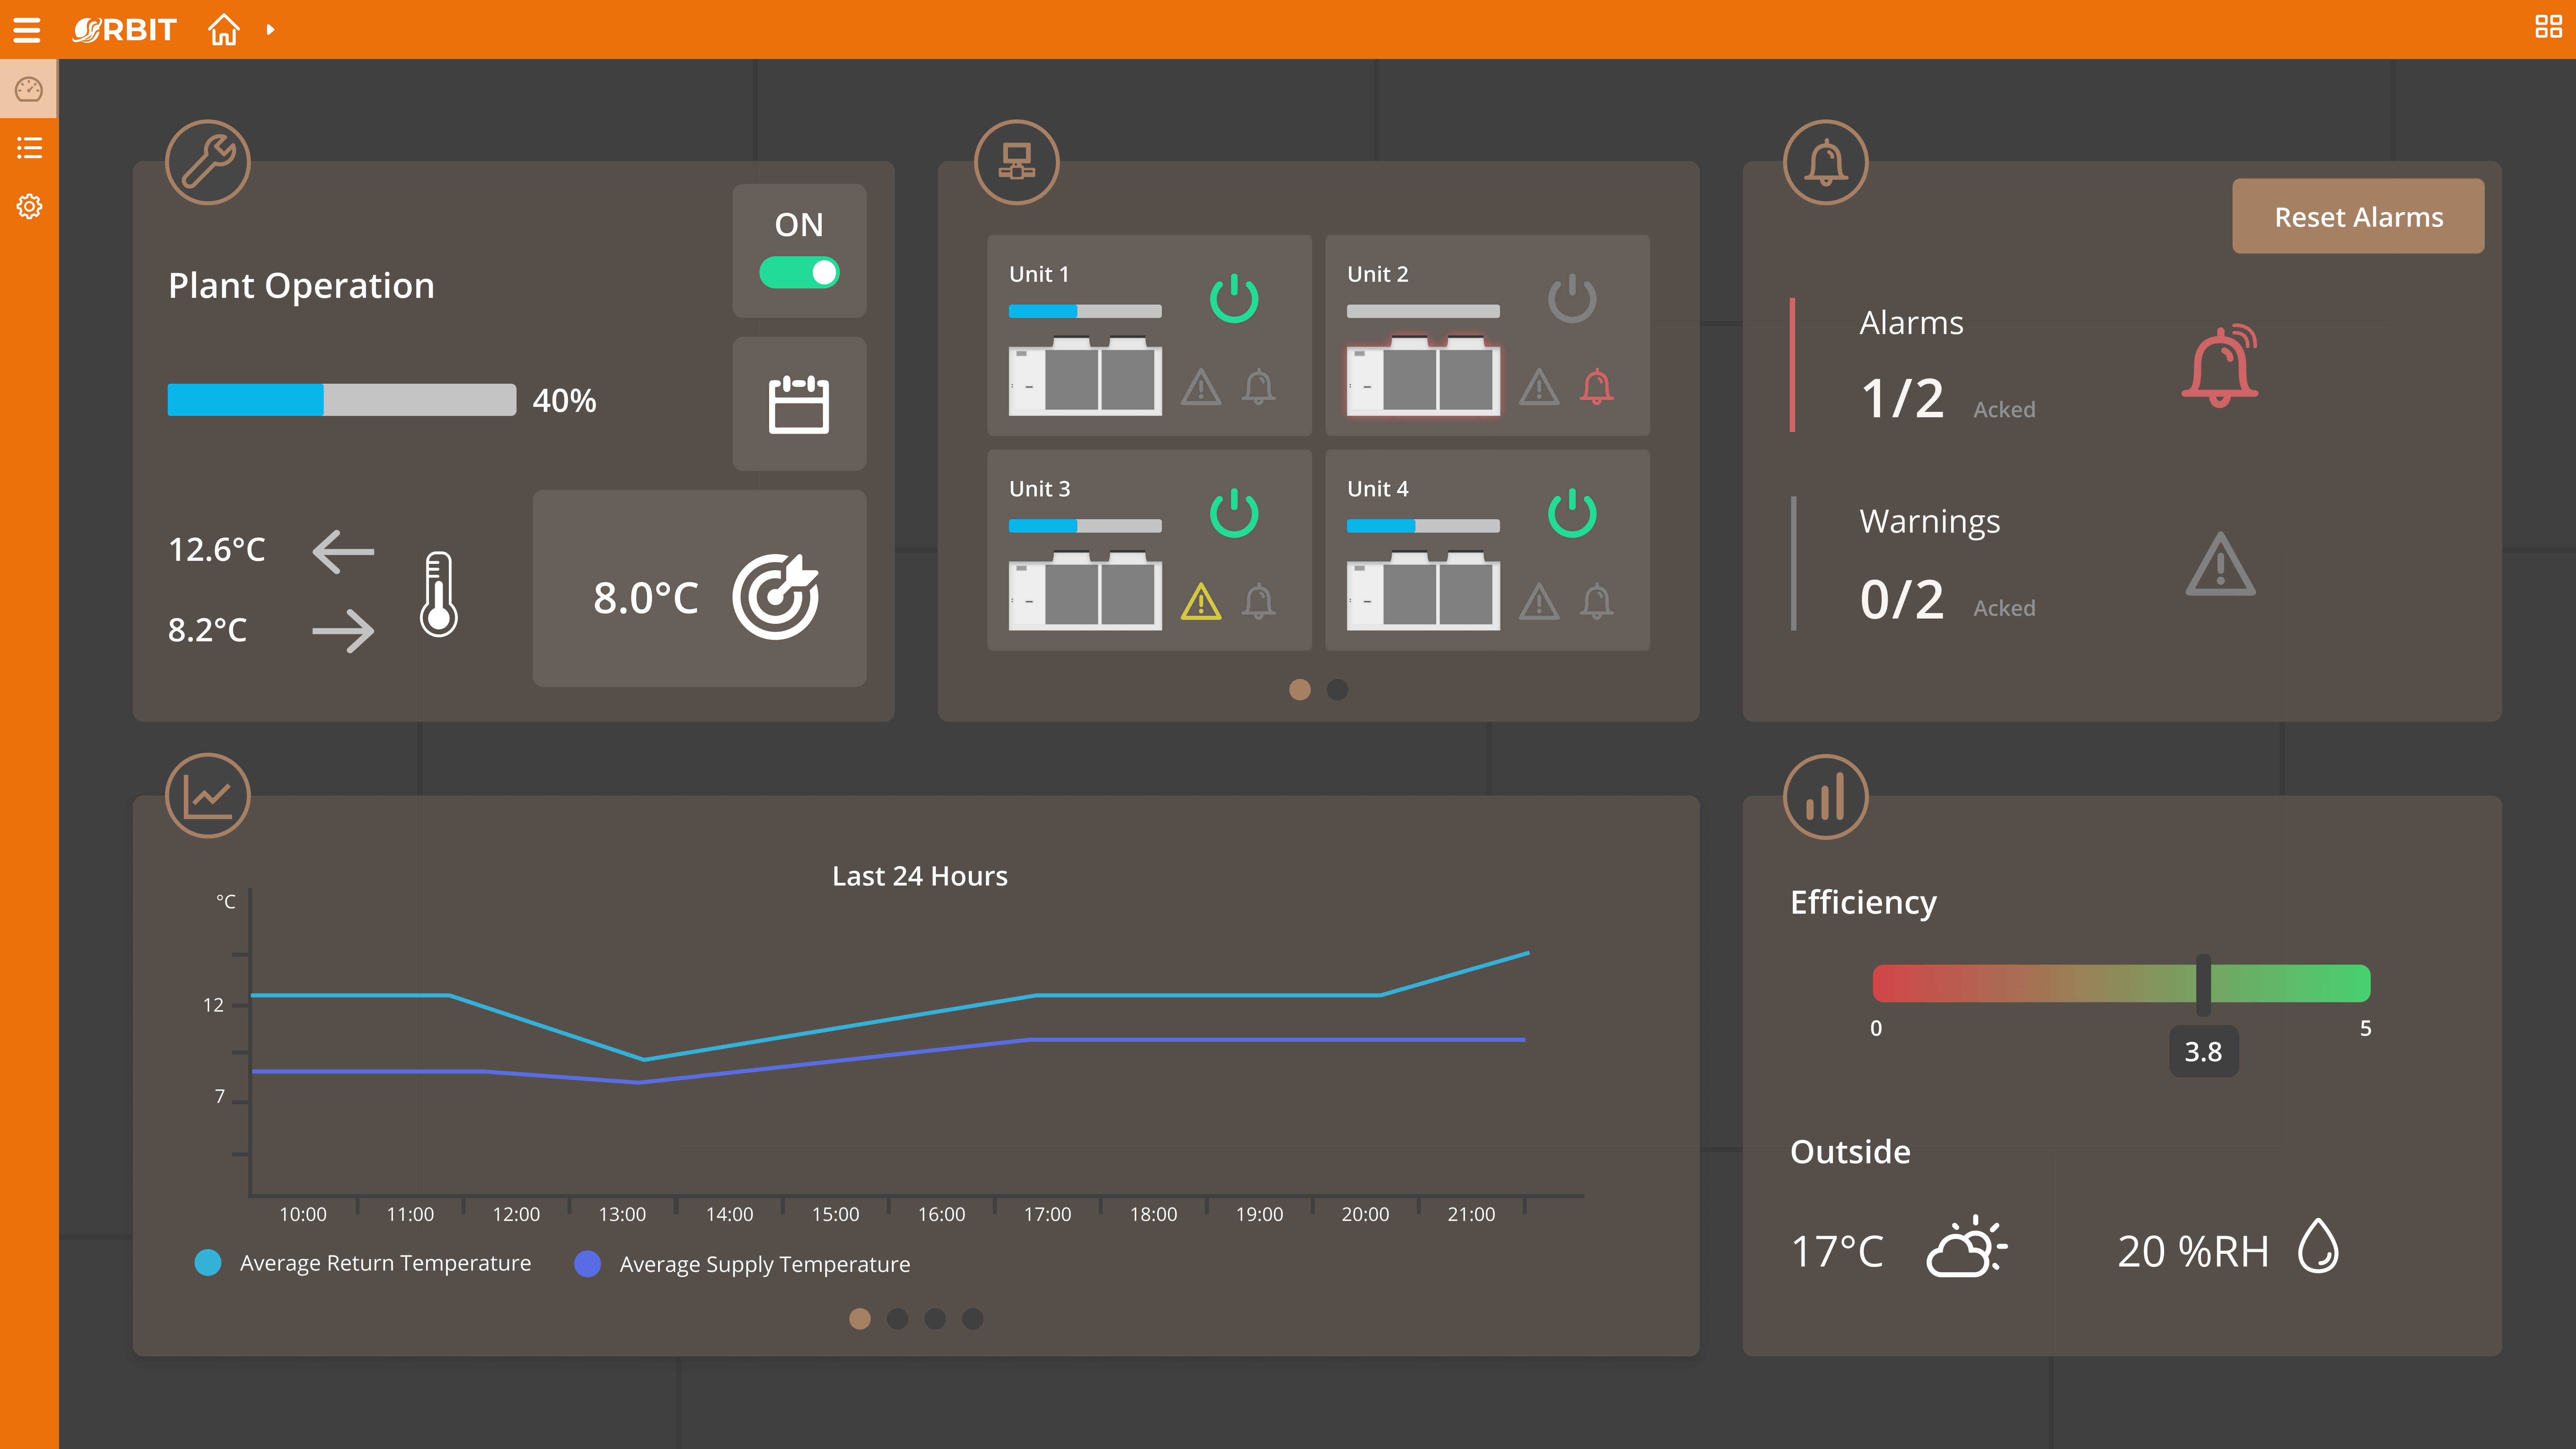Expand the breadcrumb arrow next to home
The height and width of the screenshot is (1449, 2576).
tap(270, 30)
